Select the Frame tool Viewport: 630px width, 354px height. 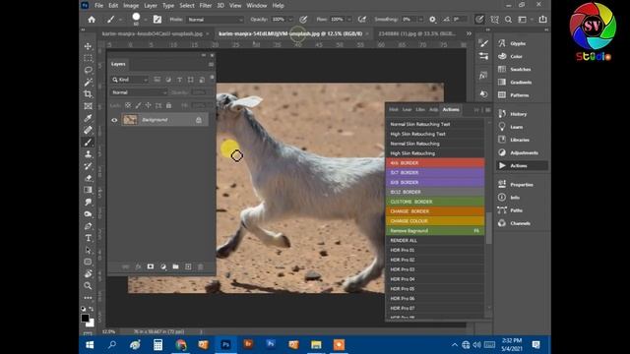tap(88, 106)
